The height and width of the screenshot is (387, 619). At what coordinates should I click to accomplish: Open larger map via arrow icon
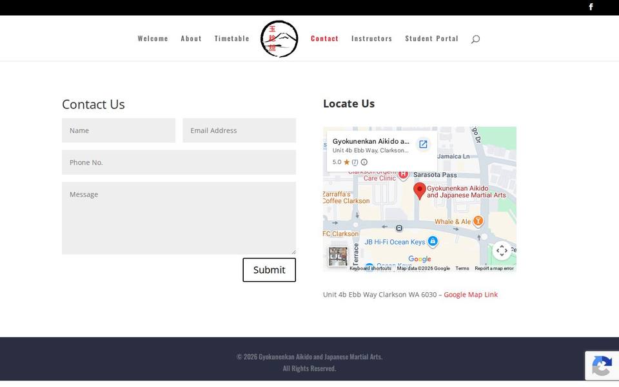pos(423,144)
